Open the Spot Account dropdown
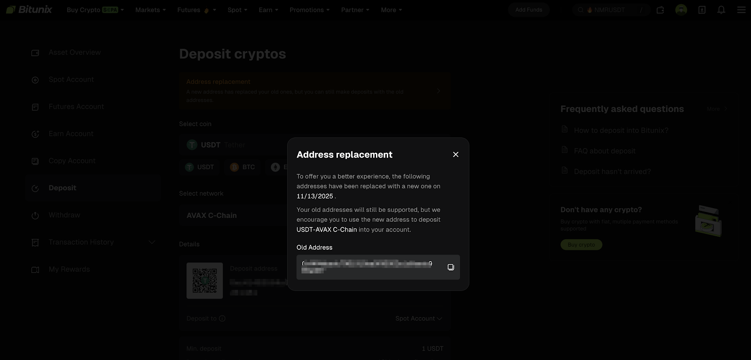The height and width of the screenshot is (360, 751). point(419,319)
